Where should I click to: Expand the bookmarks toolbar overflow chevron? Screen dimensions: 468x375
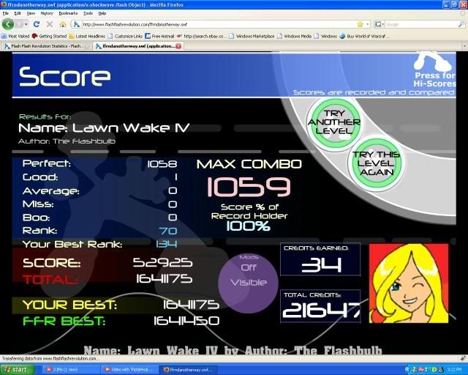click(x=461, y=35)
